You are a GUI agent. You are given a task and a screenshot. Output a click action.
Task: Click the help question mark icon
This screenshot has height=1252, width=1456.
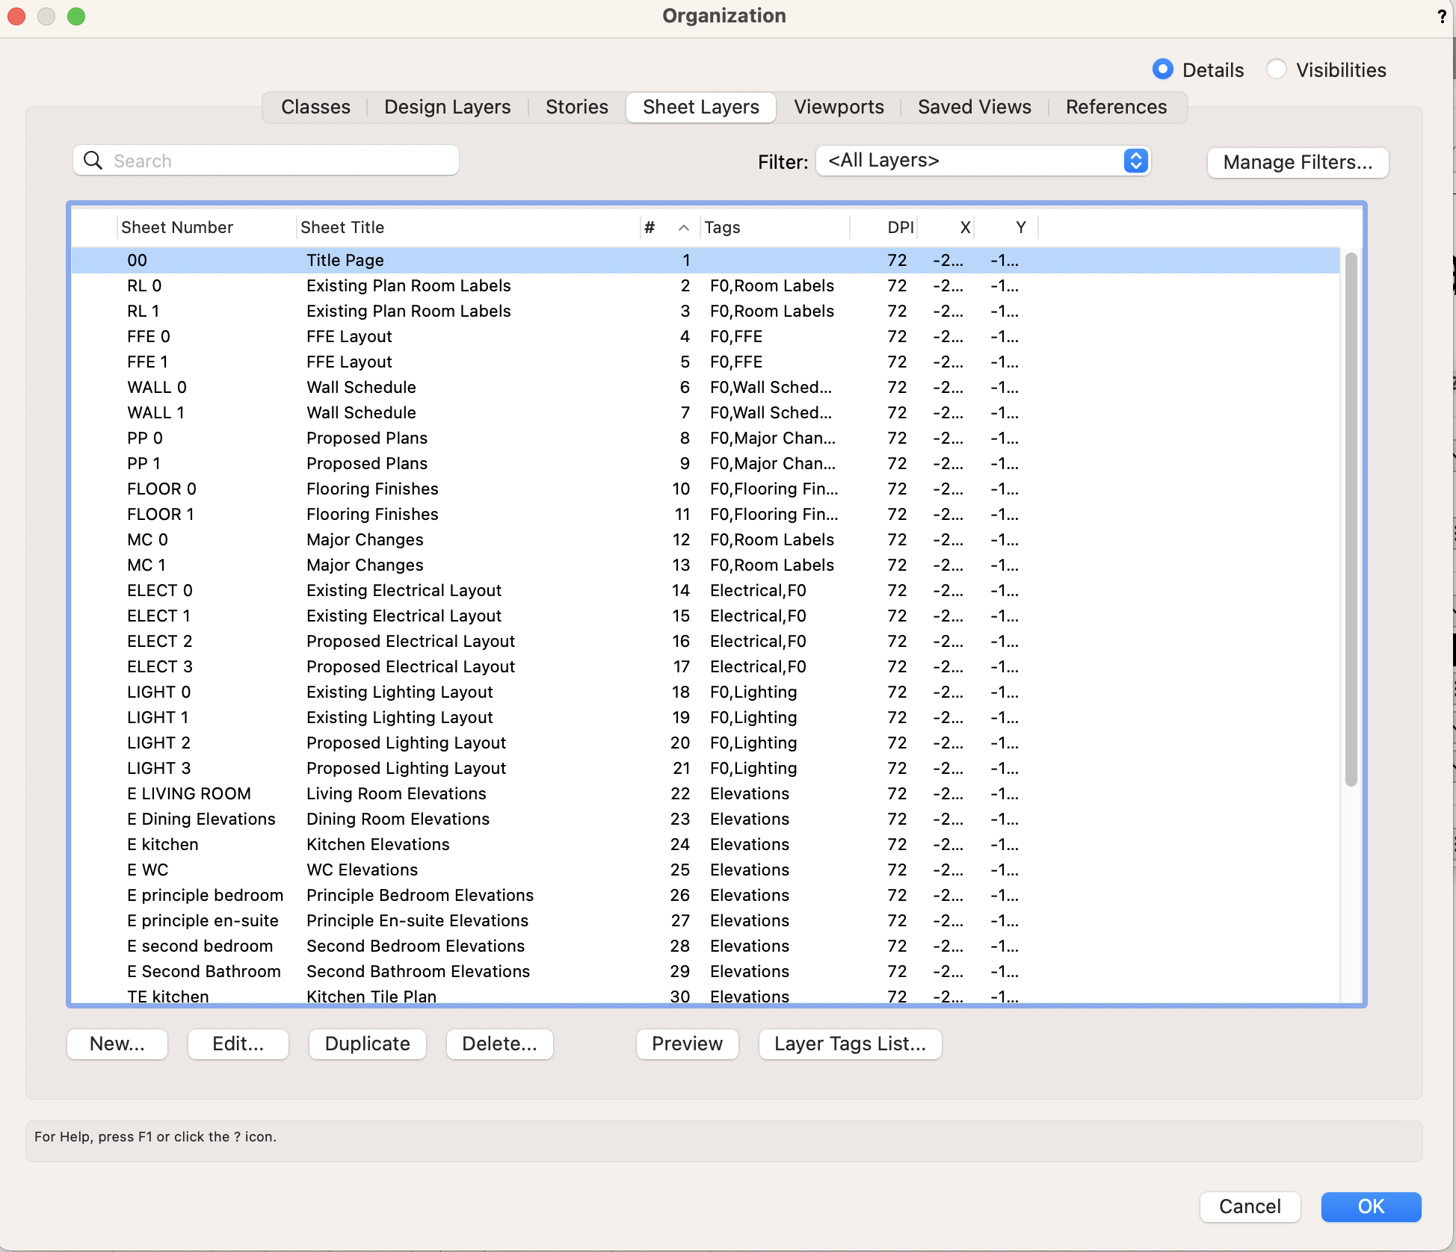tap(1441, 16)
